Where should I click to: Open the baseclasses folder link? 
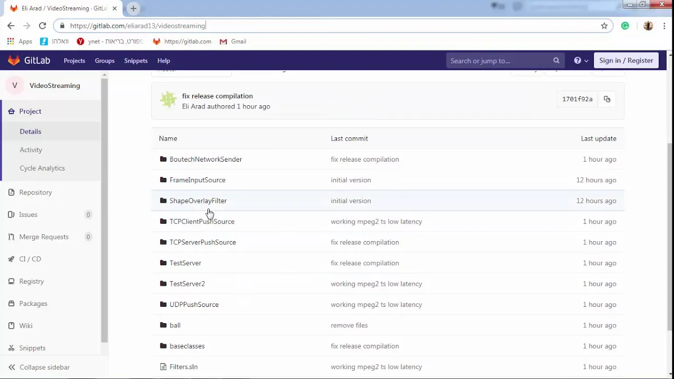[187, 346]
